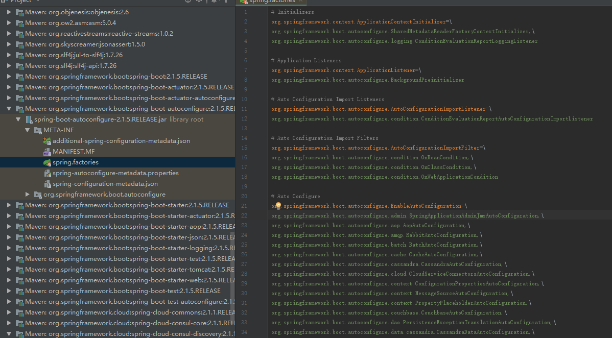Screen dimensions: 612x338
Task: Click the intention lightbulb on line 21
Action: (278, 206)
